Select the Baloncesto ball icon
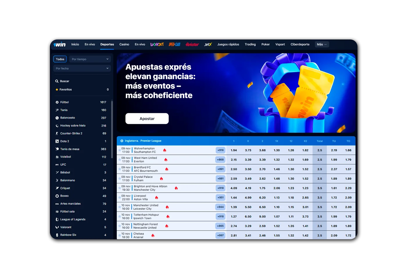 coord(57,118)
